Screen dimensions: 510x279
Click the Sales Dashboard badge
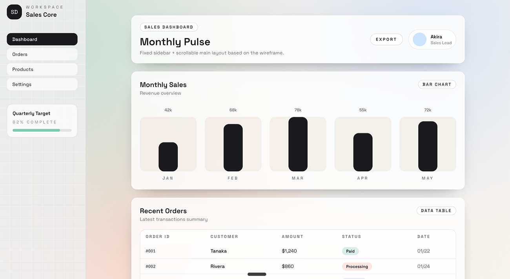coord(169,27)
